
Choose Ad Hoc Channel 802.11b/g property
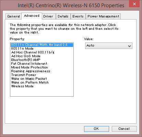tap(42, 52)
